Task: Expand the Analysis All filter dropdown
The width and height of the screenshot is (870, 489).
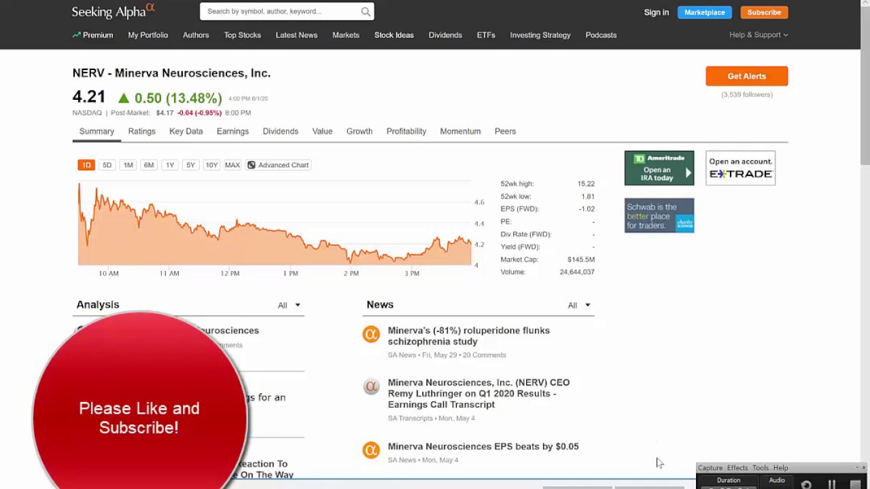Action: [289, 306]
